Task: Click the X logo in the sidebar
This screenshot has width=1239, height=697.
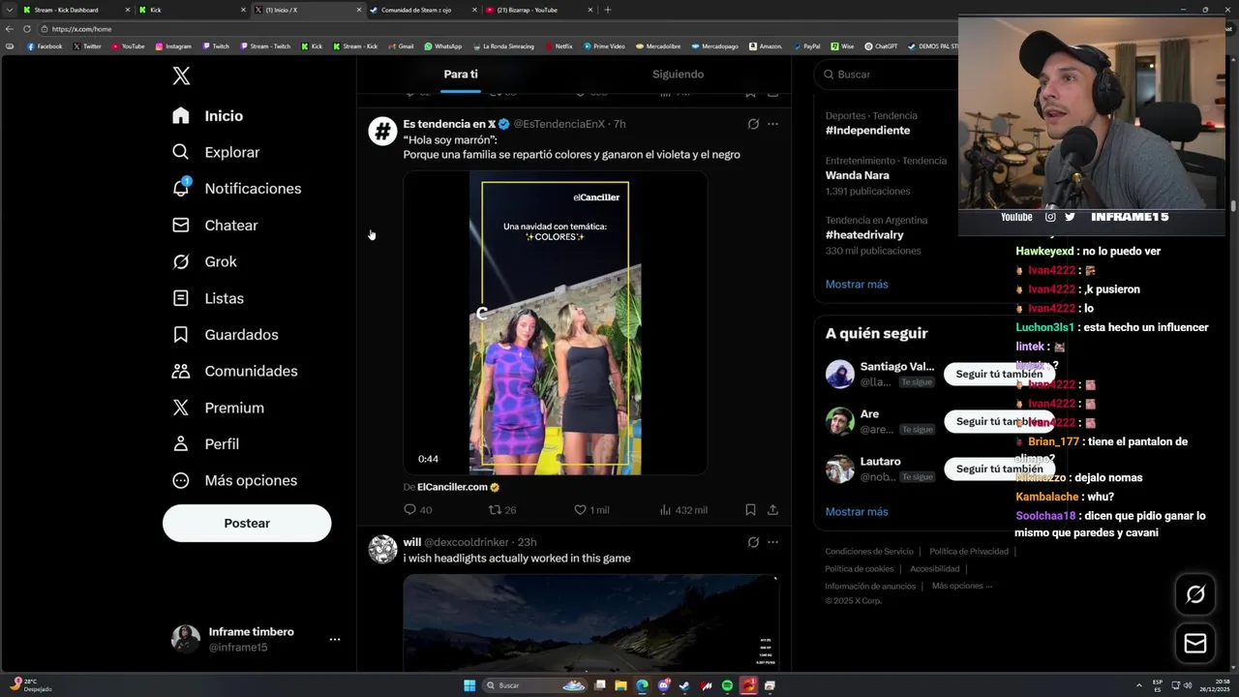Action: click(x=181, y=76)
